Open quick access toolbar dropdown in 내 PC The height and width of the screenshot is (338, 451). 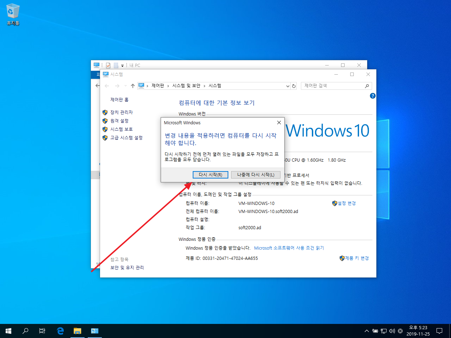coord(122,65)
